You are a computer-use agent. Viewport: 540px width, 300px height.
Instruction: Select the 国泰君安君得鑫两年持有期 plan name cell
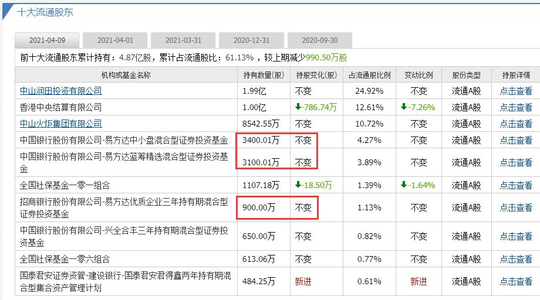[126, 281]
